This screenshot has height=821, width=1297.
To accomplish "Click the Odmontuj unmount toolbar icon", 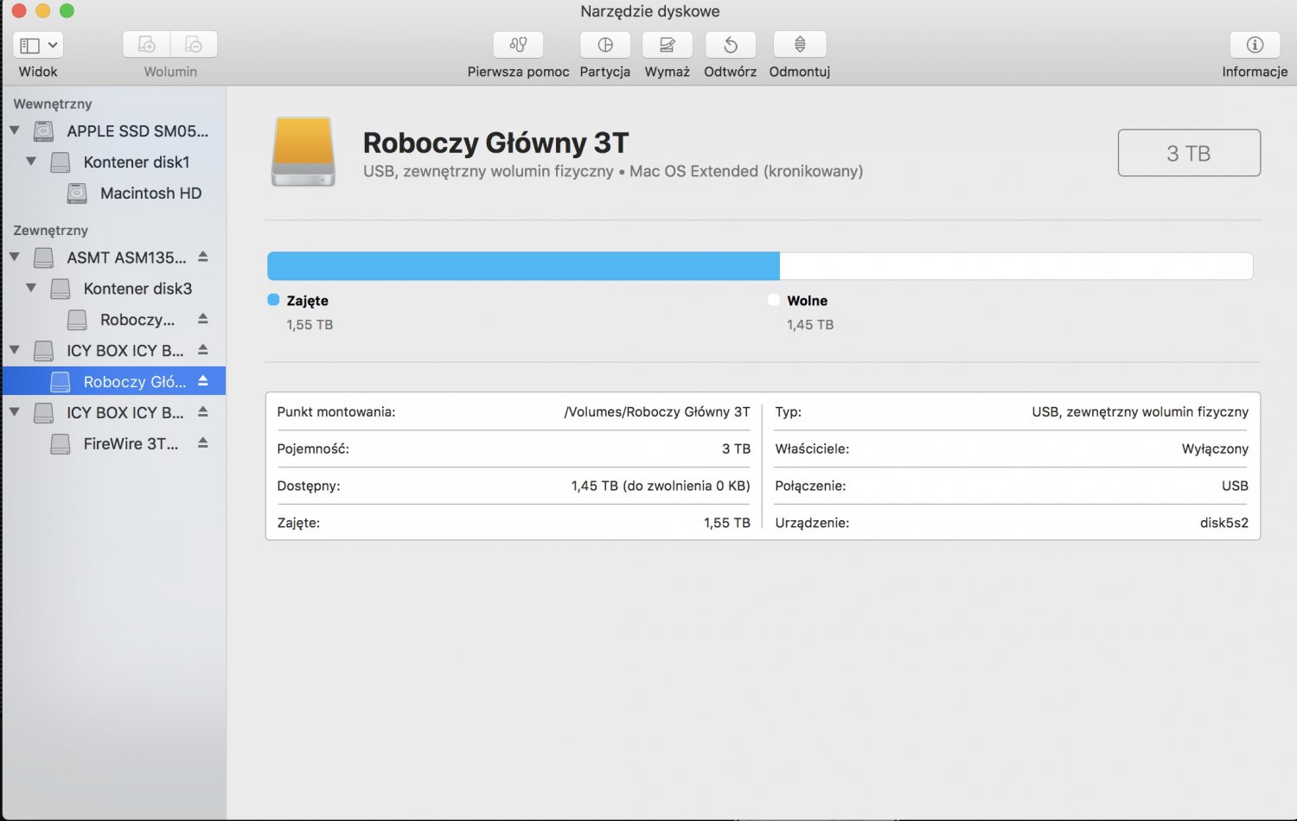I will 800,45.
